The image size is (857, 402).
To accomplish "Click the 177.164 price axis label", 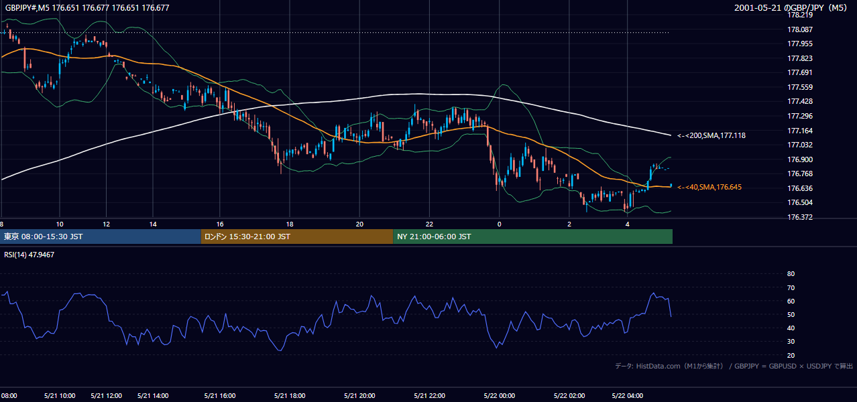I will [x=799, y=131].
